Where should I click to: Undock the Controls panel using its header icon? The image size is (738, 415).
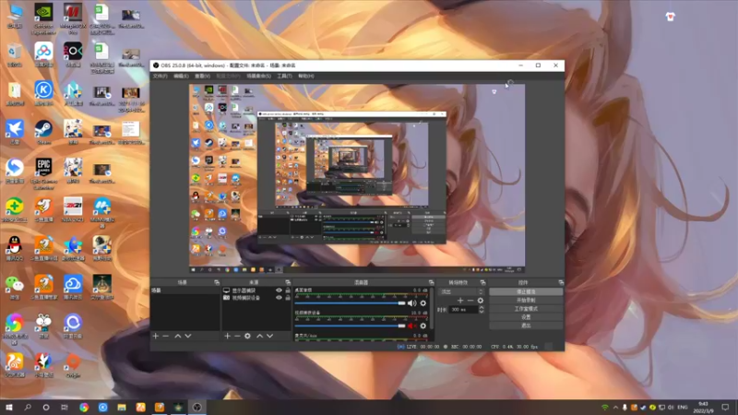tap(561, 282)
